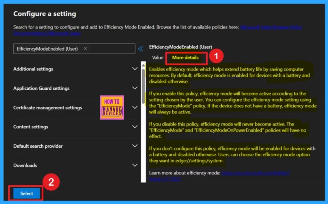The height and width of the screenshot is (204, 328).
Task: Collapse the settings list panel chevron
Action: (x=141, y=49)
